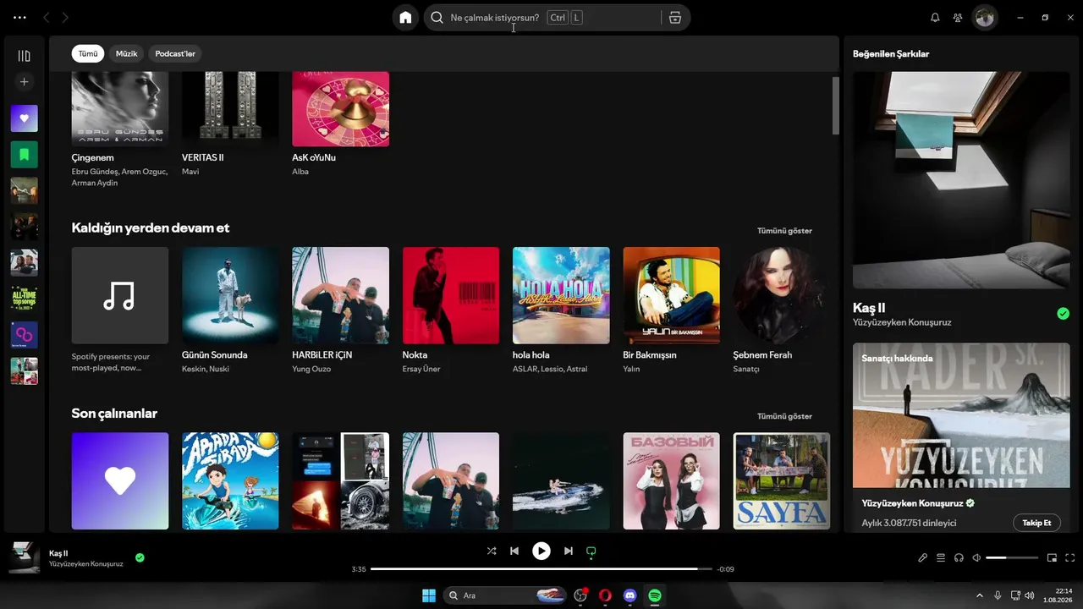Skip to the next track

pyautogui.click(x=569, y=551)
